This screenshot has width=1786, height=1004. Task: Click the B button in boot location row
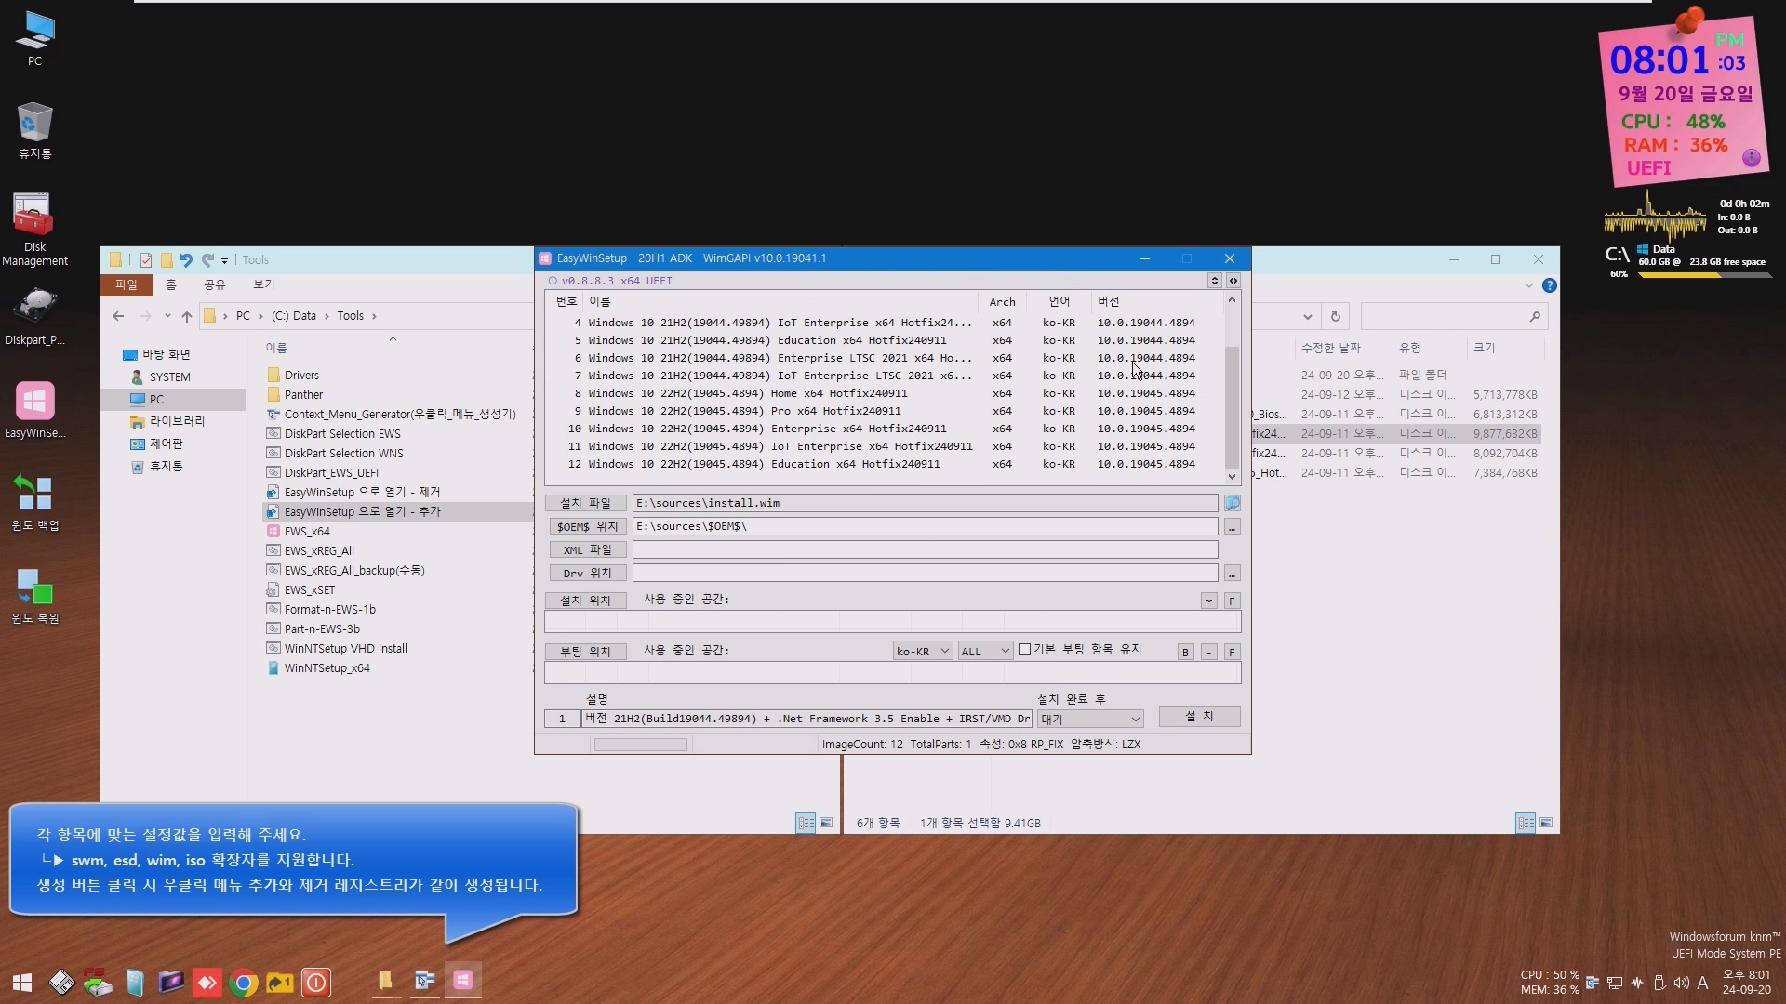pyautogui.click(x=1185, y=652)
